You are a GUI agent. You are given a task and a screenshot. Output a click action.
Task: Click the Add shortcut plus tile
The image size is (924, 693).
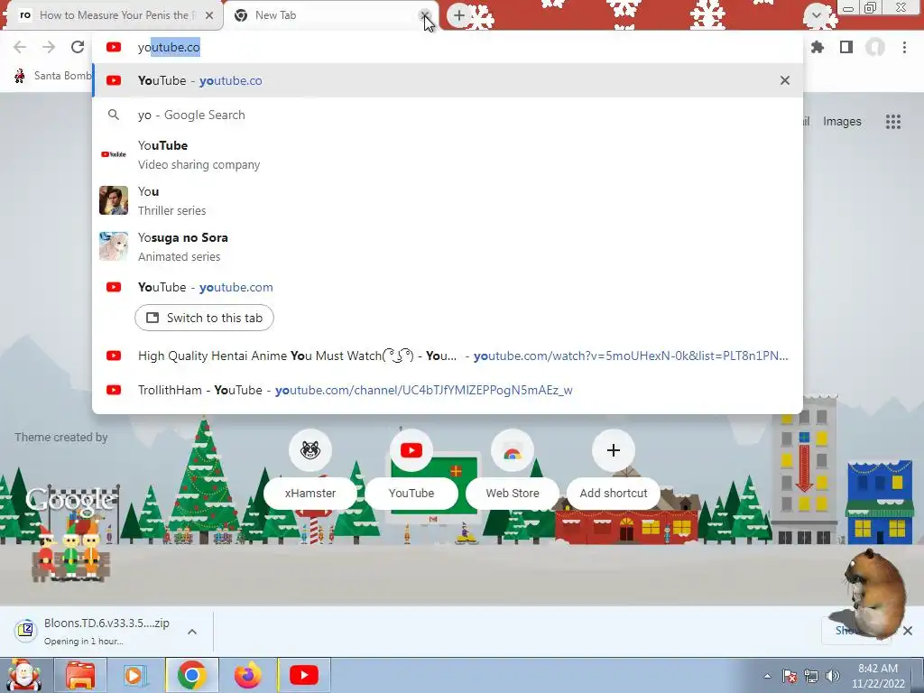[x=614, y=469]
